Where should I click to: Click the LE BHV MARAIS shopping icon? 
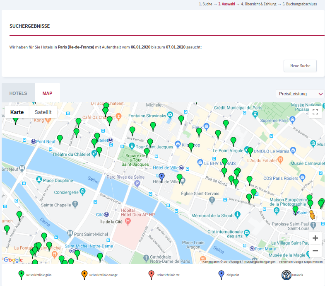(x=200, y=162)
